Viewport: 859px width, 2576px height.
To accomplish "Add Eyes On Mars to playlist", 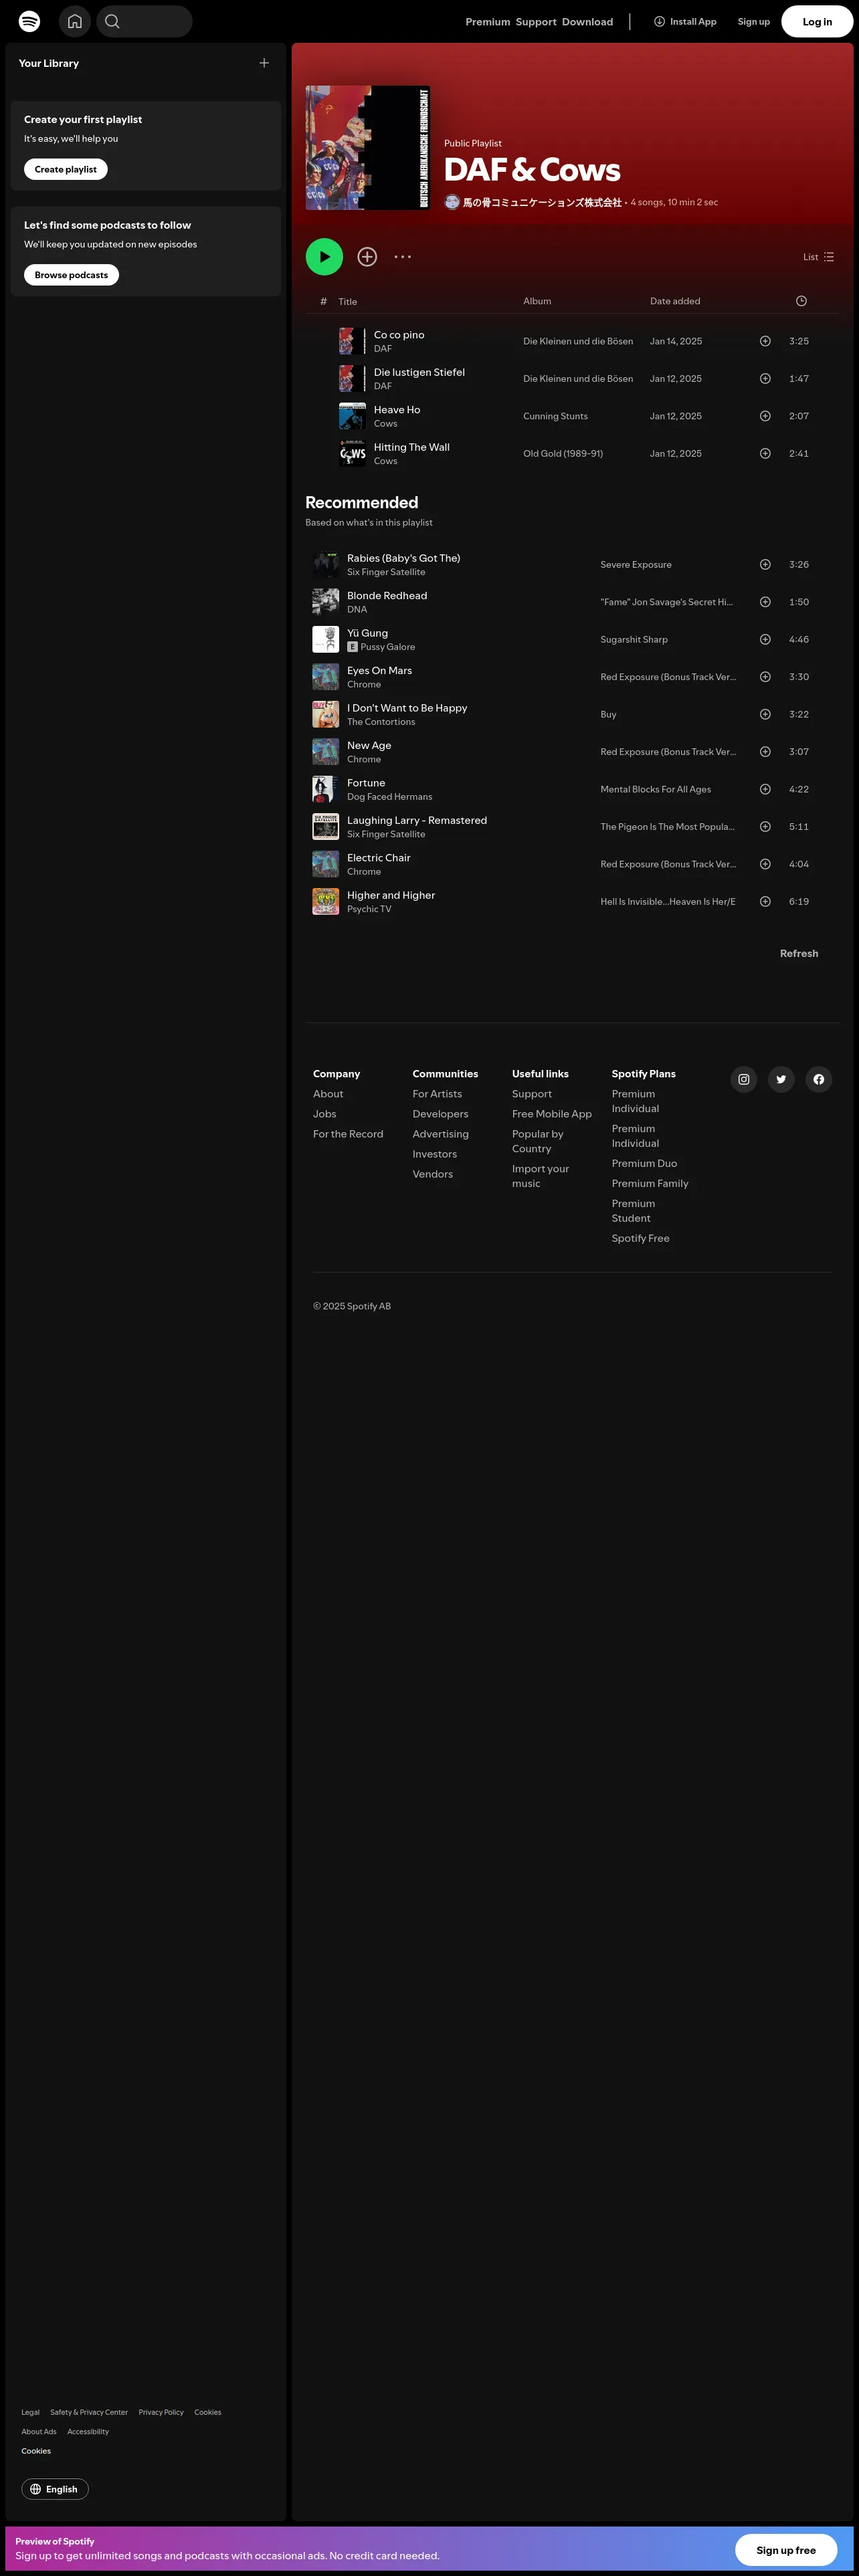I will [x=765, y=677].
